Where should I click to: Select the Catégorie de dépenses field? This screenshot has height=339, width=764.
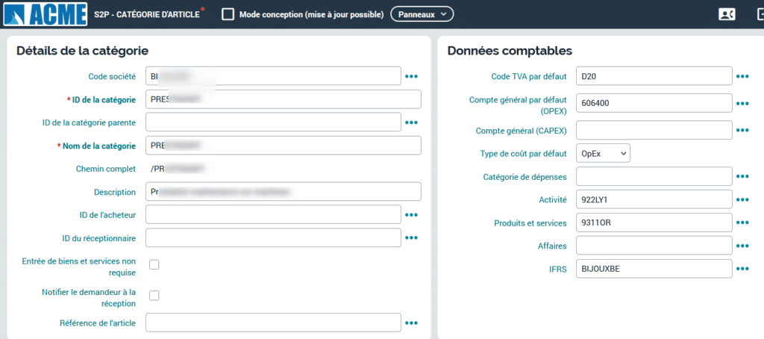(x=654, y=176)
